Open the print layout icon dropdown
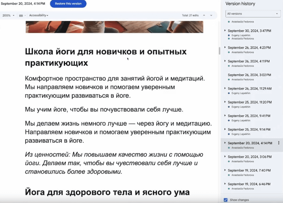Viewport: 283px width, 203px height. click(22, 15)
